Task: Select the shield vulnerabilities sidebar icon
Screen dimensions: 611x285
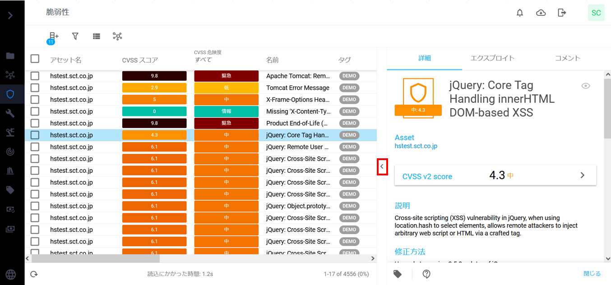Action: pyautogui.click(x=10, y=94)
